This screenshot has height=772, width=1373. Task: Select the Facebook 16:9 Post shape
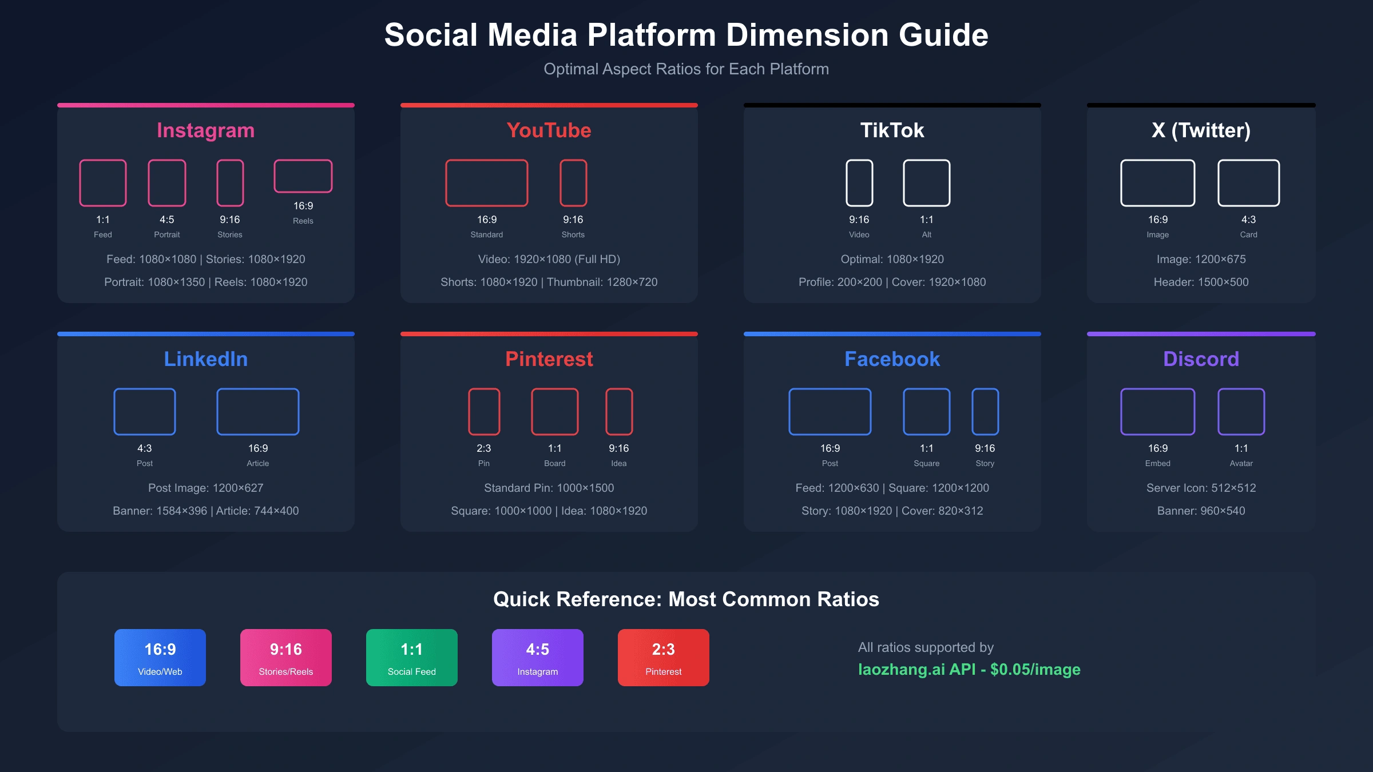tap(830, 412)
